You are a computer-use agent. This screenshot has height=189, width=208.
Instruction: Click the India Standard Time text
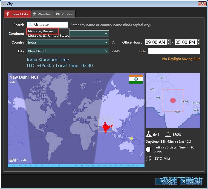tap(48, 60)
